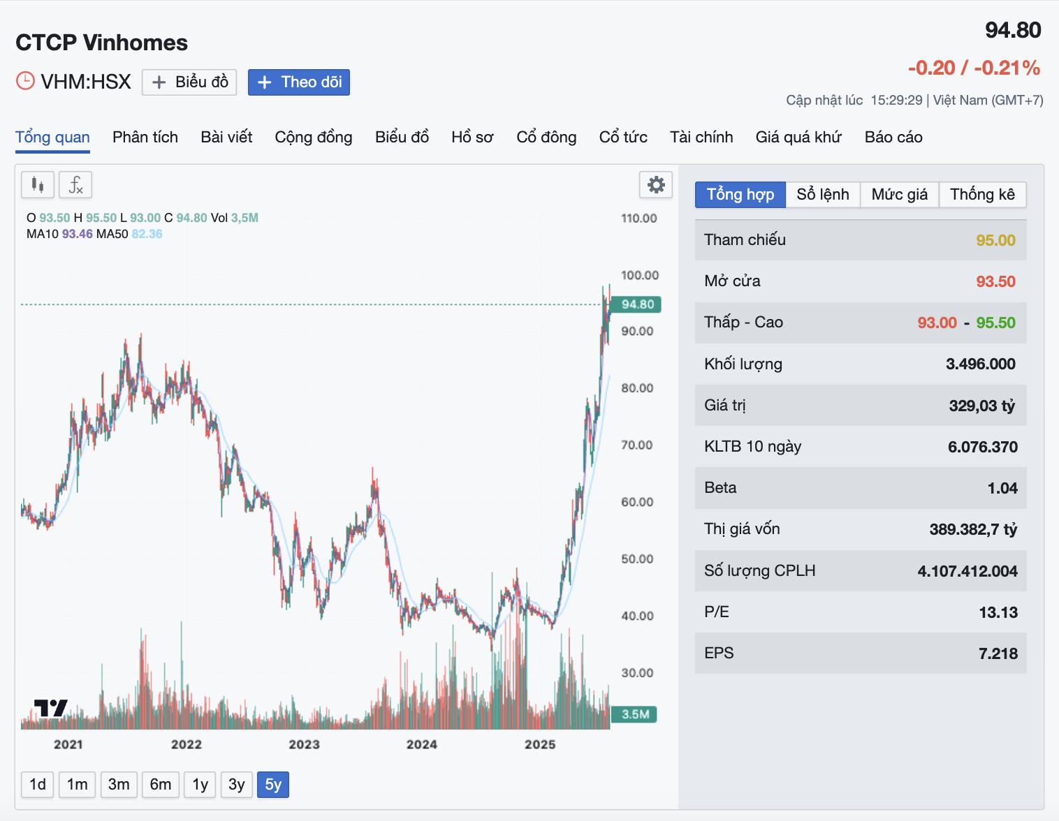Click the plus Biểu đồ button
The height and width of the screenshot is (821, 1059).
[x=190, y=82]
